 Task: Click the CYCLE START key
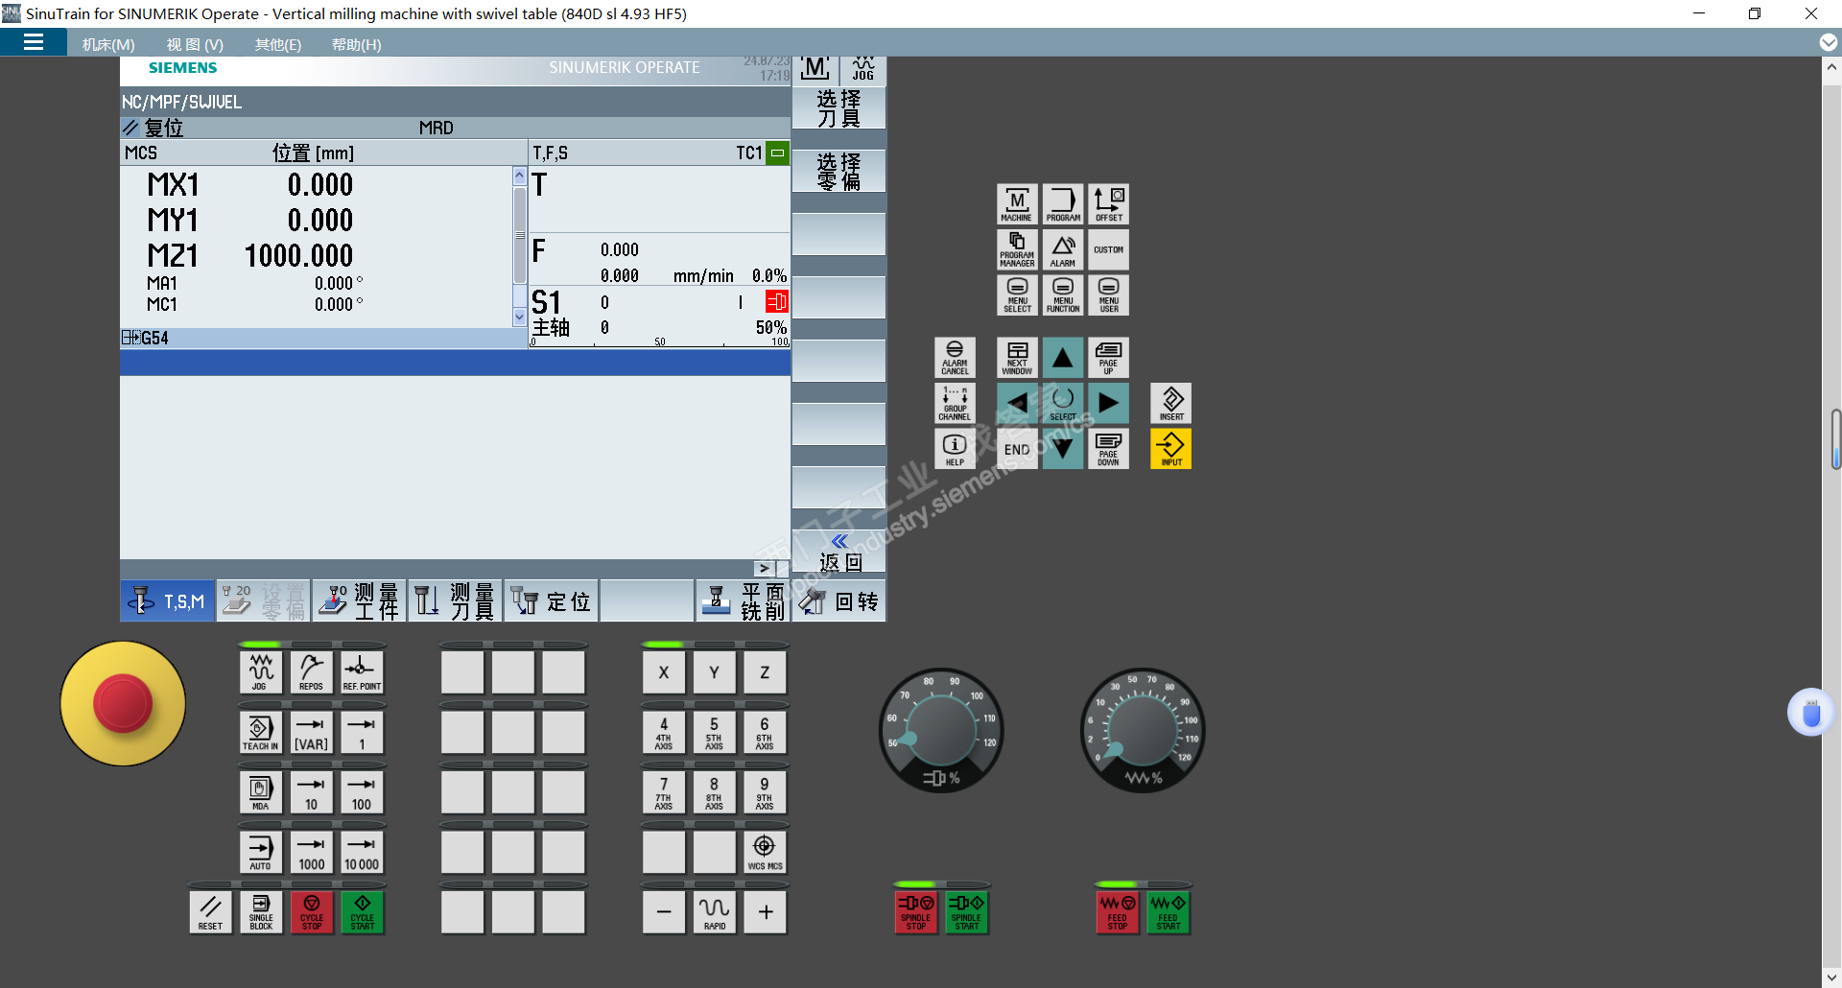pos(363,912)
